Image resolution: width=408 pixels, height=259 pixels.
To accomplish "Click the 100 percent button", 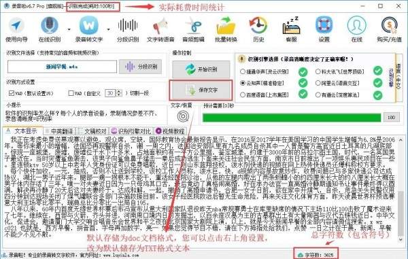I will (x=391, y=118).
